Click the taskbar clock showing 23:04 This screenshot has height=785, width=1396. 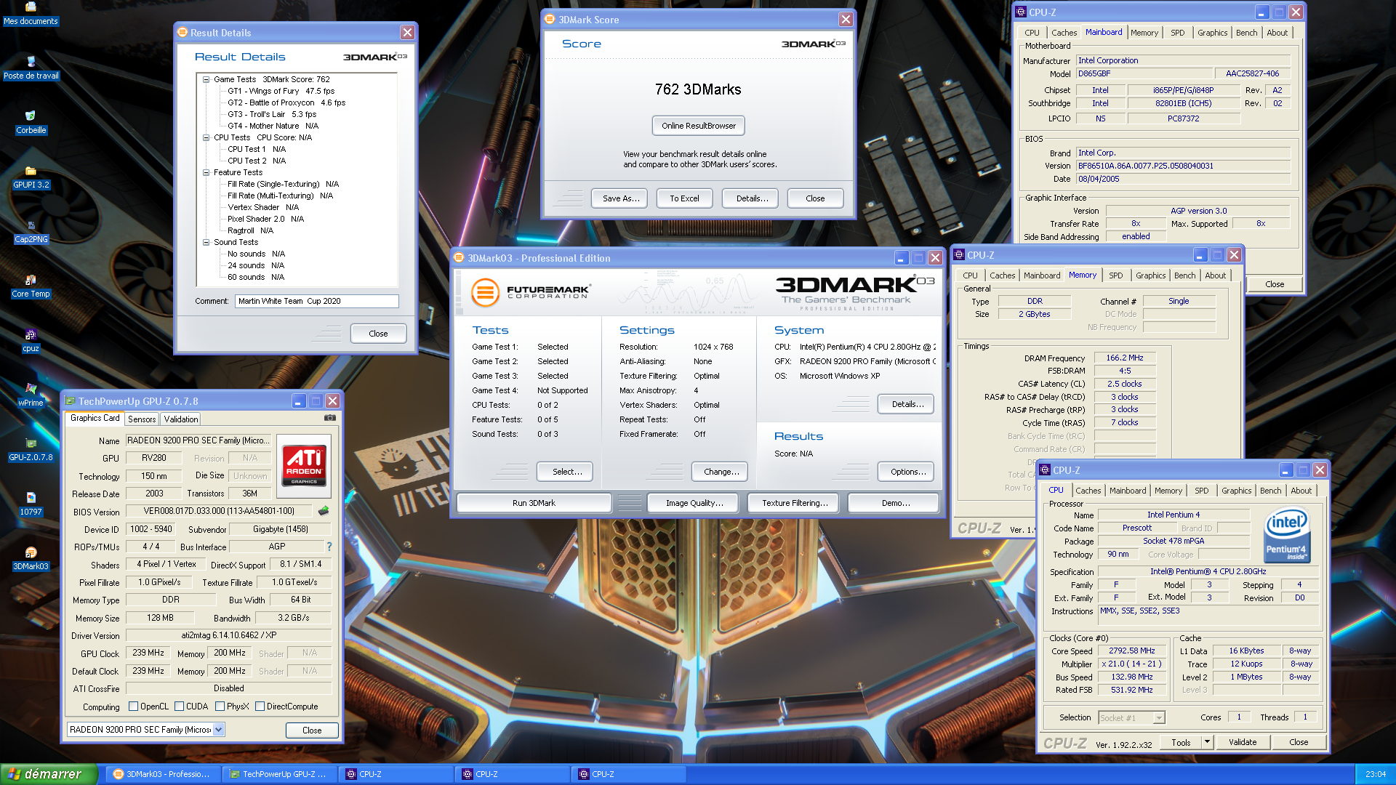pyautogui.click(x=1375, y=774)
